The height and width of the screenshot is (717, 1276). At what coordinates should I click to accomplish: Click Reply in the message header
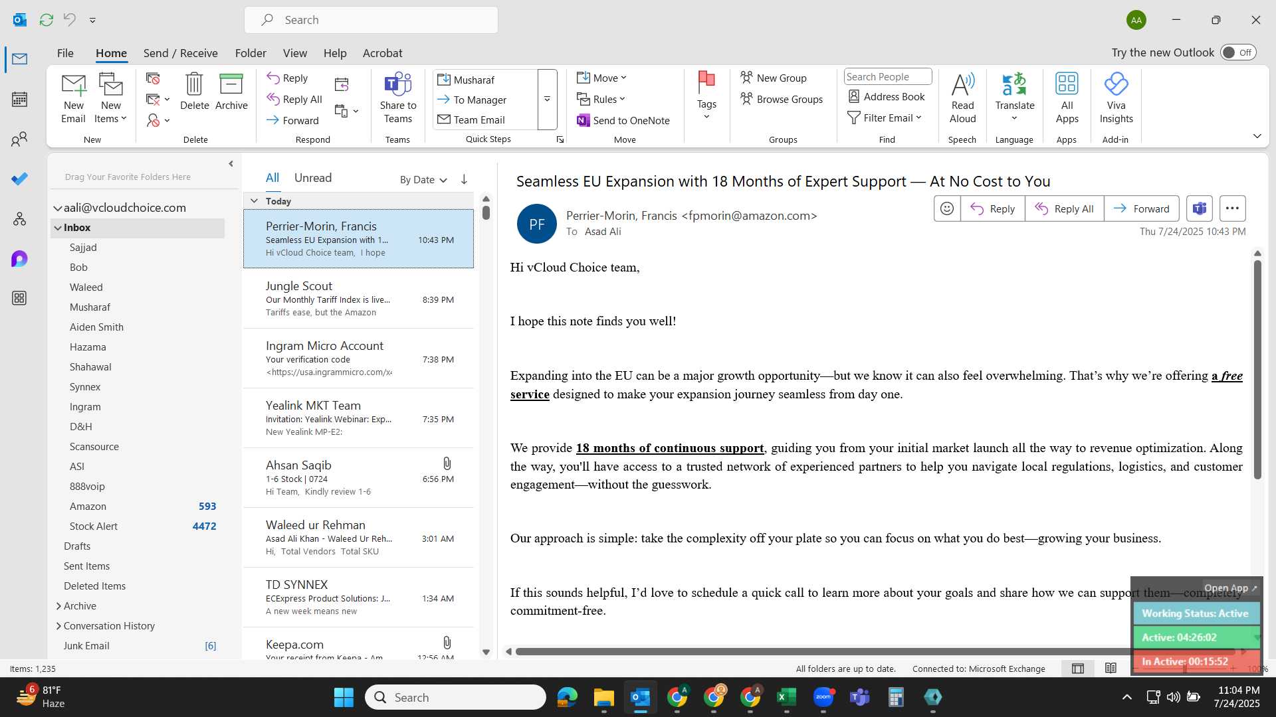[992, 208]
